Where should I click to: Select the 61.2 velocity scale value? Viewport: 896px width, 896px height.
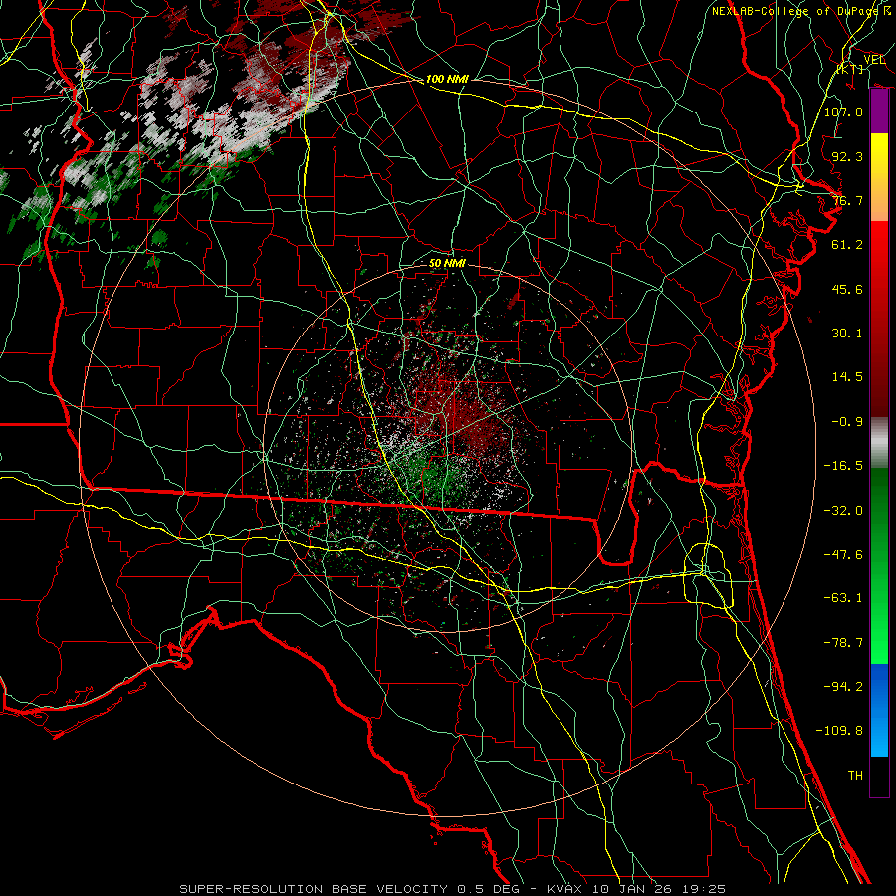(847, 245)
